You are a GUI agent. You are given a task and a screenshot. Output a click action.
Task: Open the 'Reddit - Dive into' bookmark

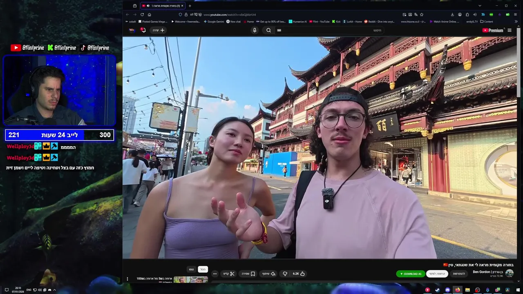(x=379, y=22)
